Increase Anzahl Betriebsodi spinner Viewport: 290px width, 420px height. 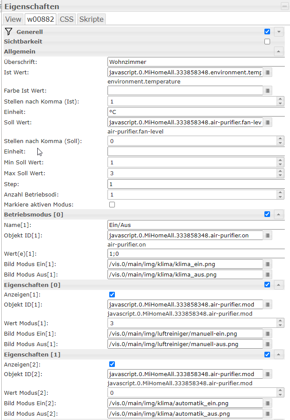click(280, 192)
